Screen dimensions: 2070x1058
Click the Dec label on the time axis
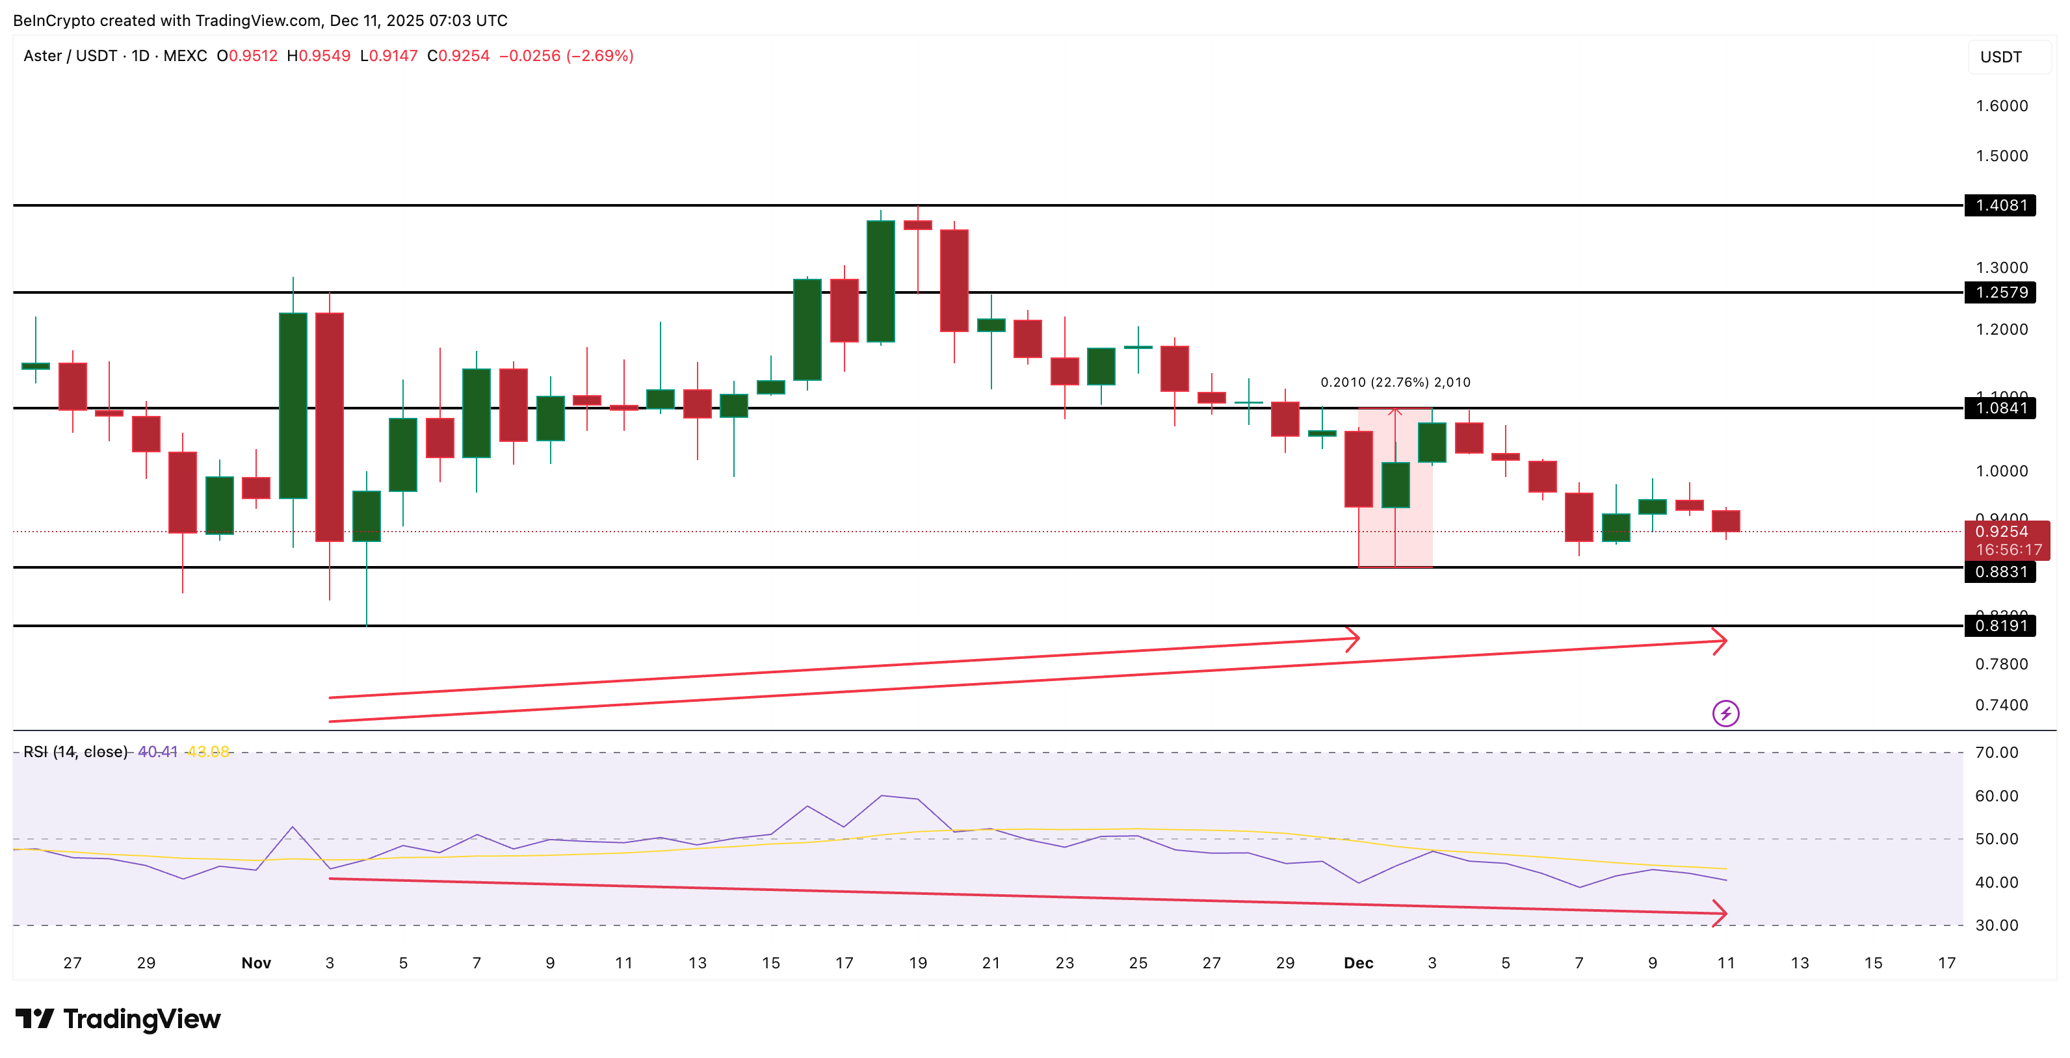[x=1361, y=962]
